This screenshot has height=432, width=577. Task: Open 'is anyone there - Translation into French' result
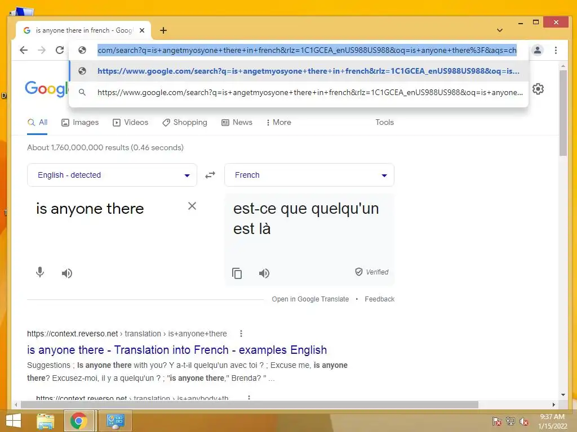pos(177,350)
